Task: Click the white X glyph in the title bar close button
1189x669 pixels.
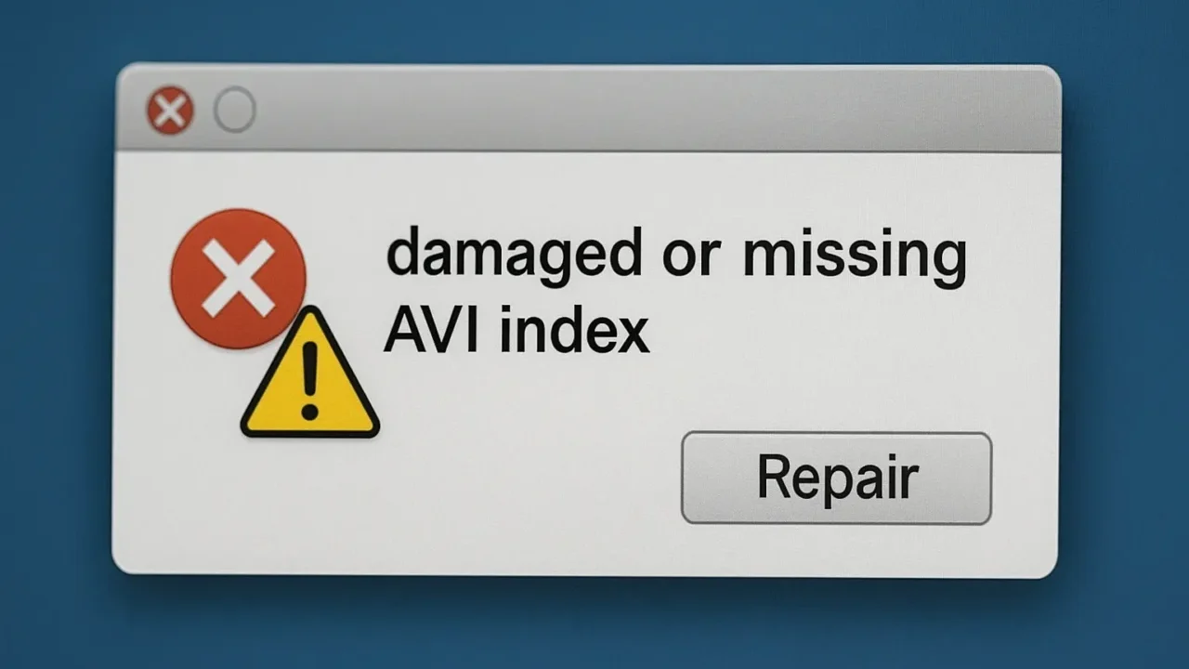Action: click(170, 111)
